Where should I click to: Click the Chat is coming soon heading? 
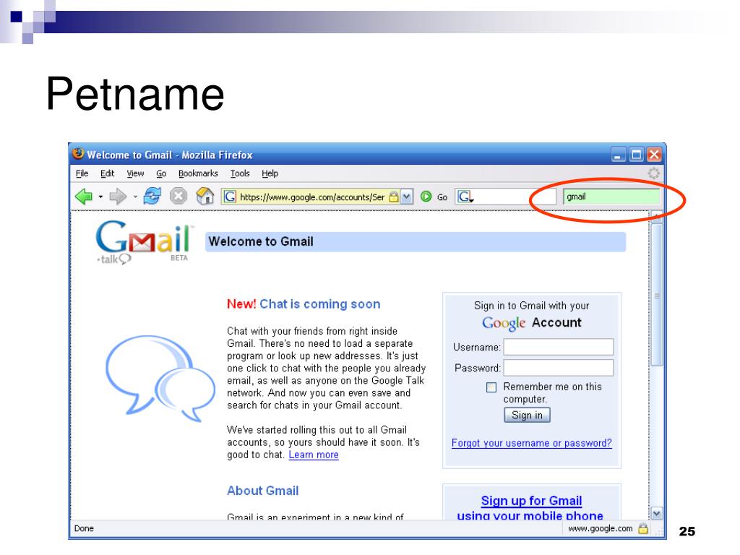point(319,304)
